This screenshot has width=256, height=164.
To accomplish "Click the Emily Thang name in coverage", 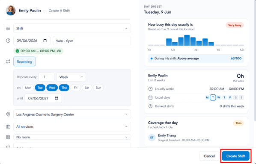I will (x=167, y=135).
